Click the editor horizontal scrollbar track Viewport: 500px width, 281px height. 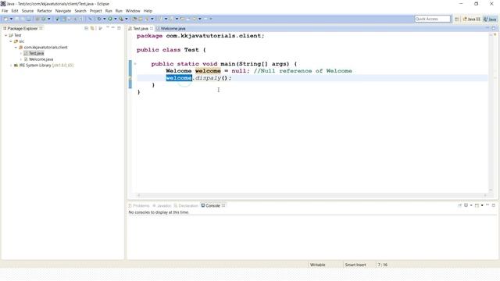312,195
